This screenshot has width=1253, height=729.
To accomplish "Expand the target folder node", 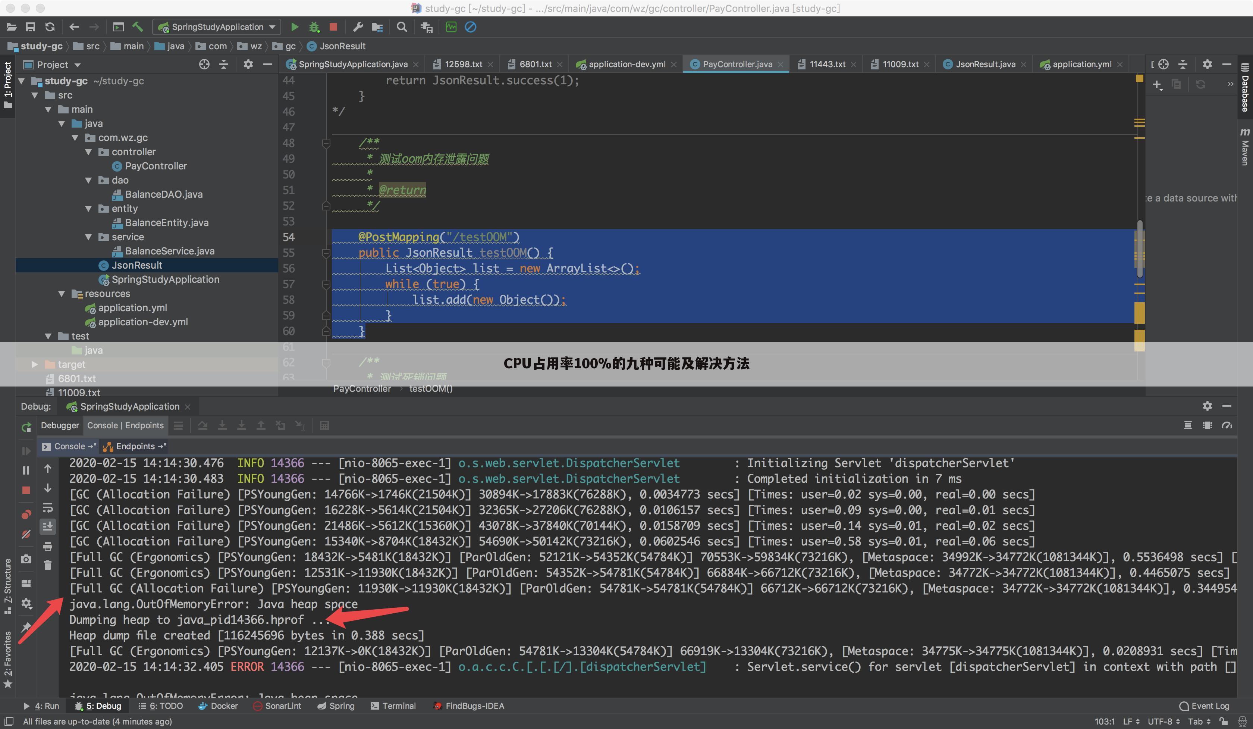I will point(34,364).
